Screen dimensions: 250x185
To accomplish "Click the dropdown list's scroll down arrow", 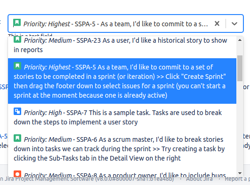I will (240, 173).
